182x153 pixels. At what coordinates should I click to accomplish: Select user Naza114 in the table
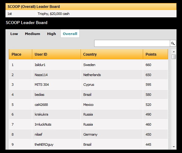coord(41,75)
